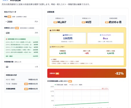The height and width of the screenshot is (108, 131).
Task: Click the 試算結果 panel heading
Action: click(51, 12)
